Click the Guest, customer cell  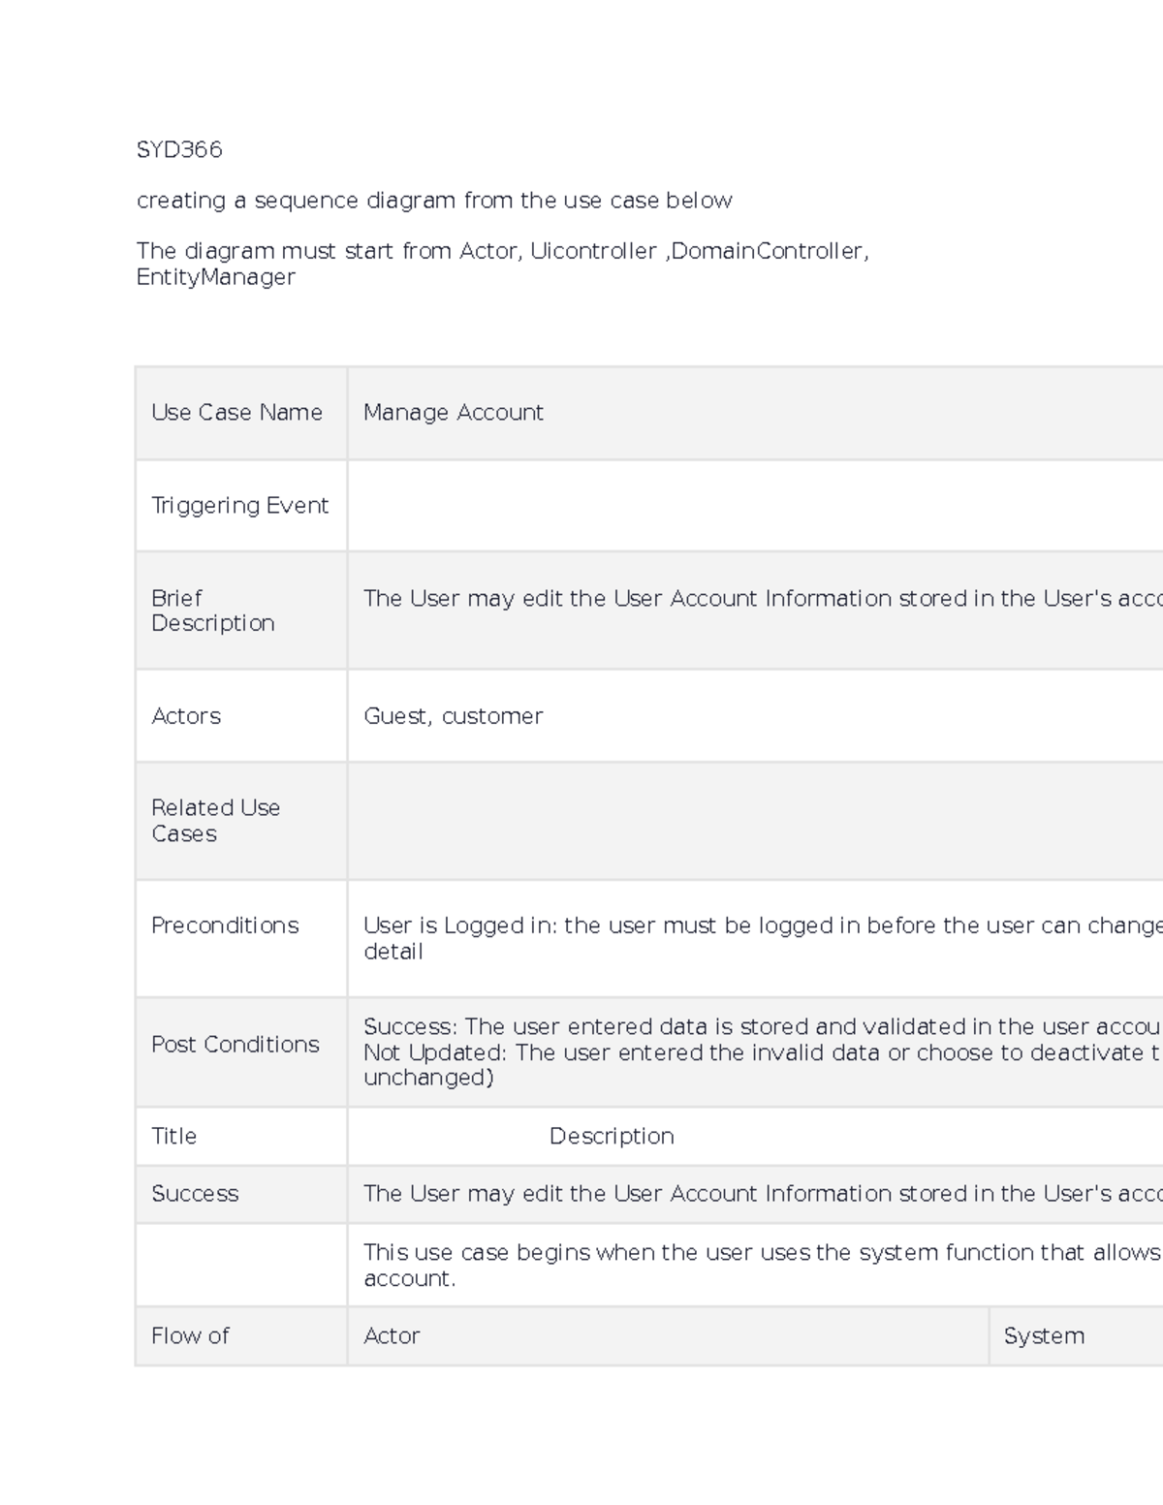coord(453,716)
